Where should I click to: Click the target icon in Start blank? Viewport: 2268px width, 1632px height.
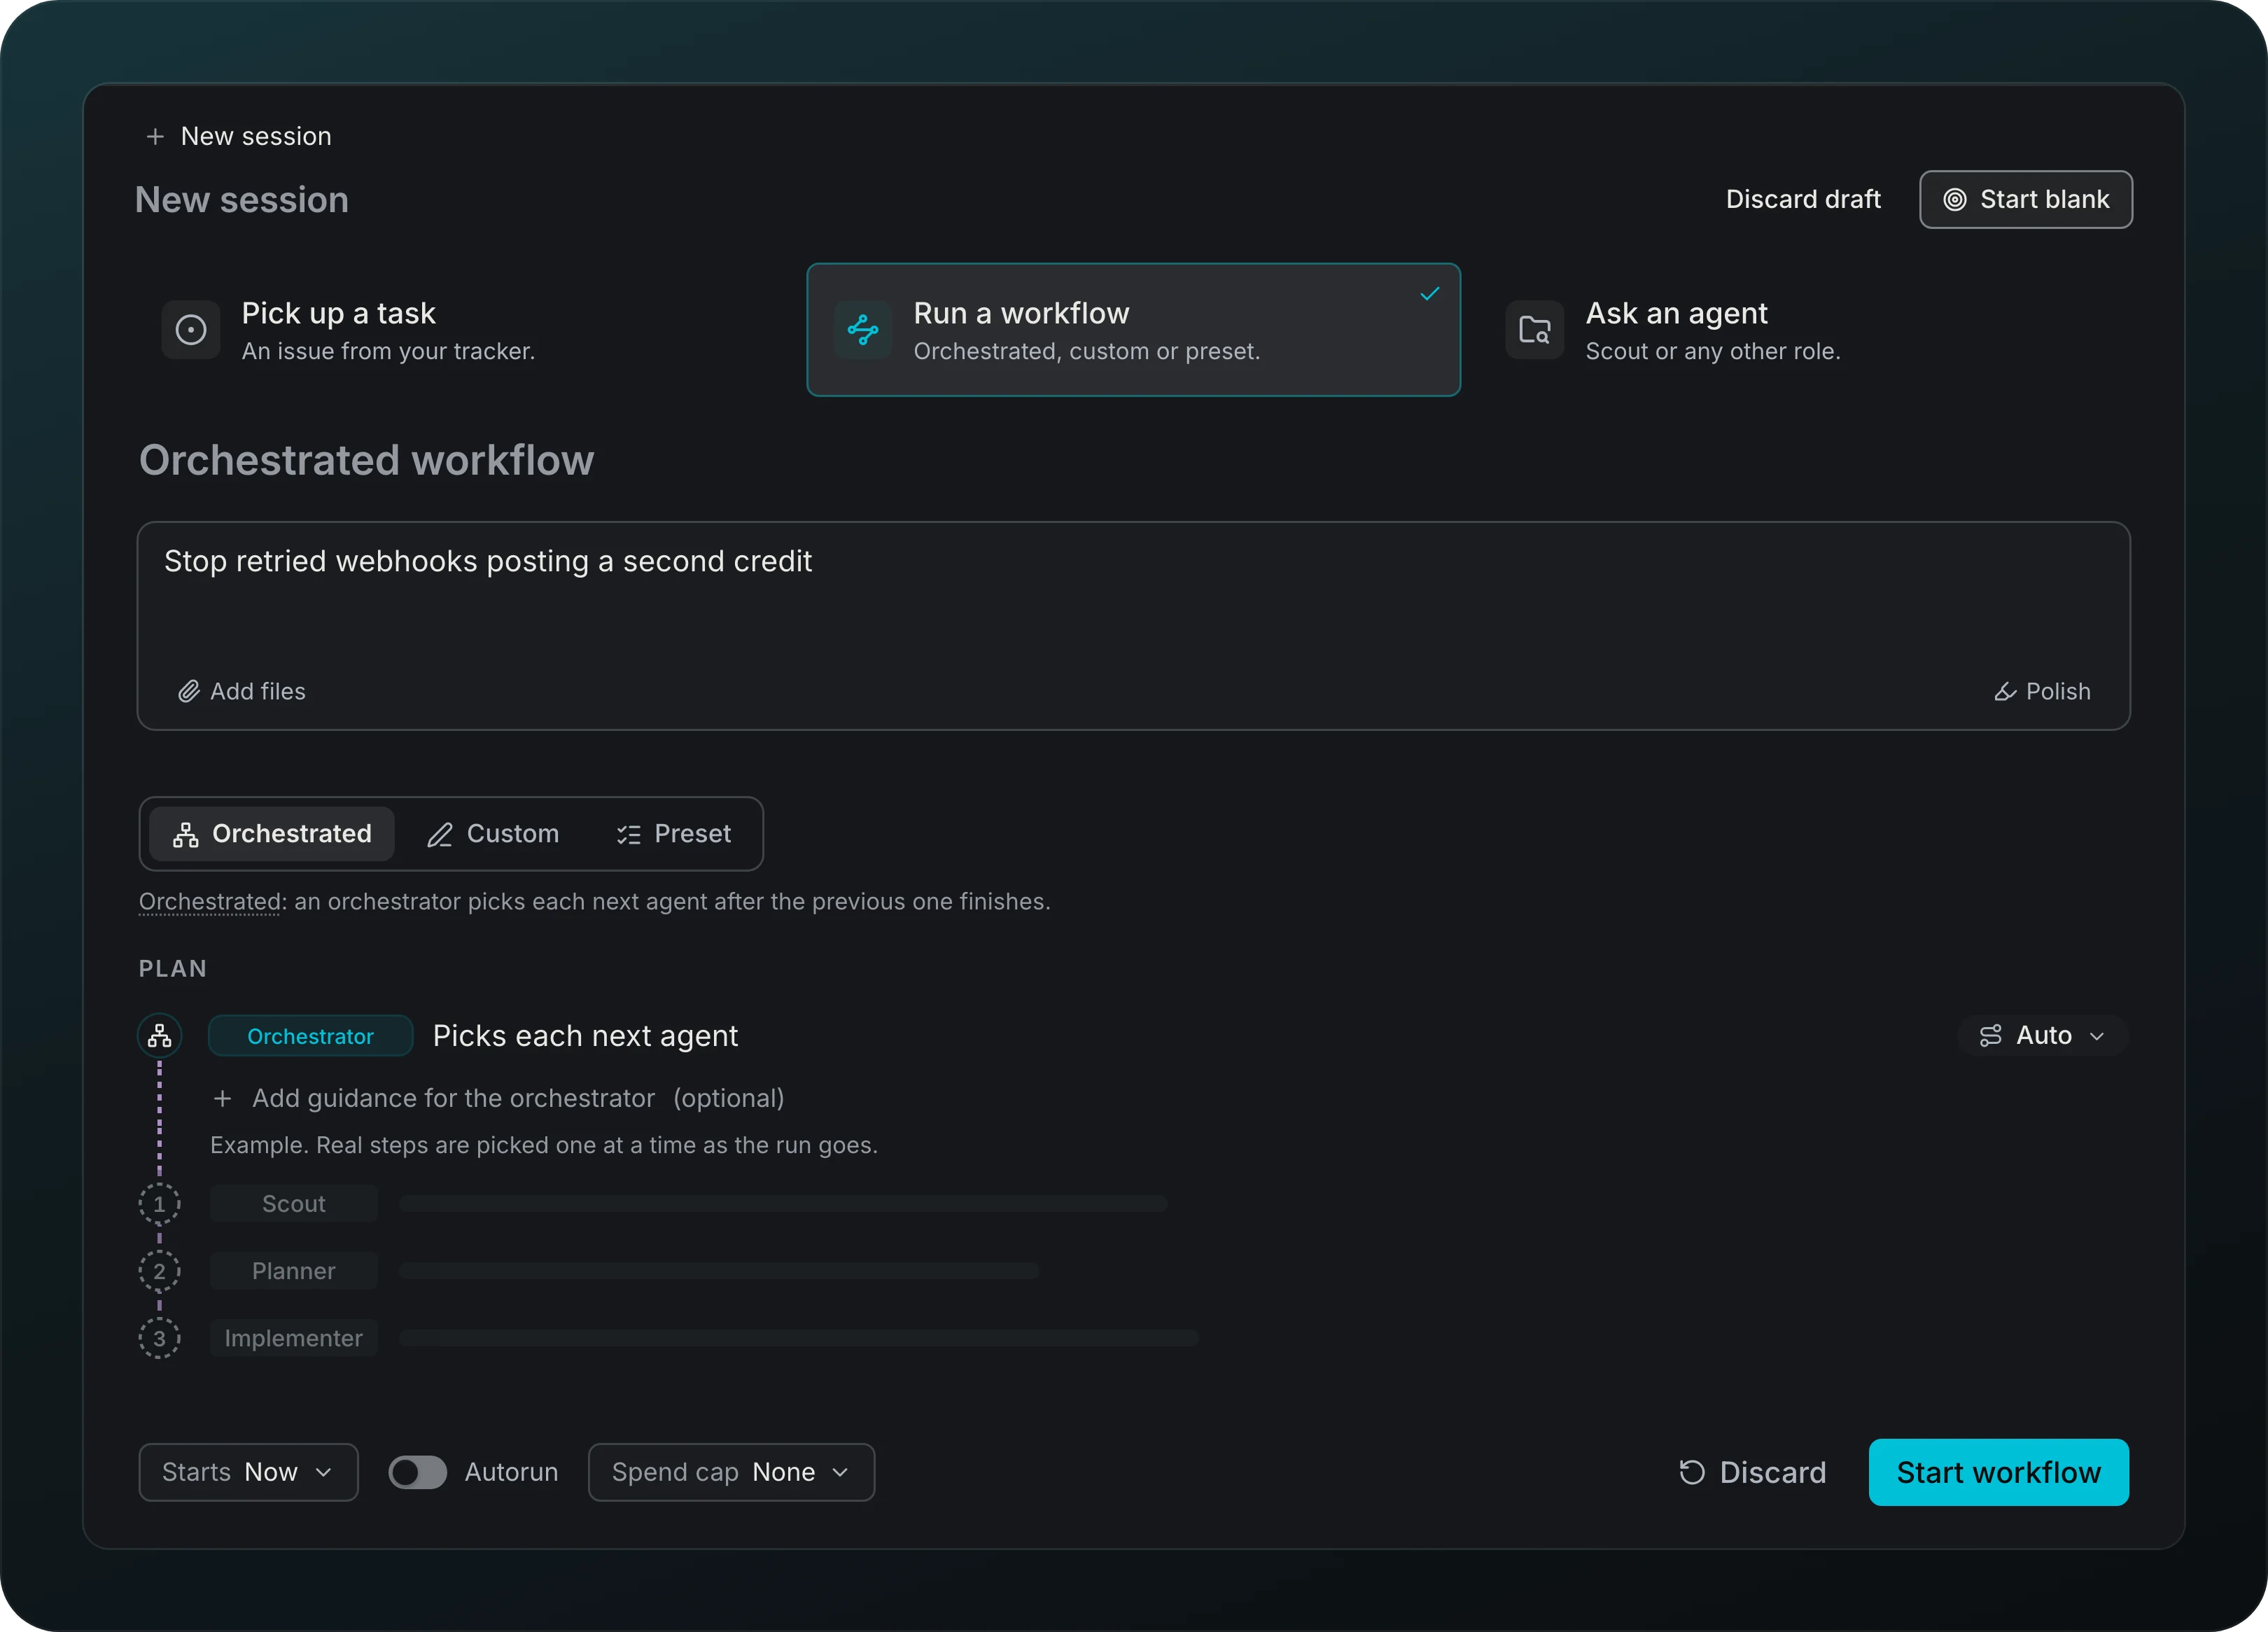click(x=1954, y=200)
